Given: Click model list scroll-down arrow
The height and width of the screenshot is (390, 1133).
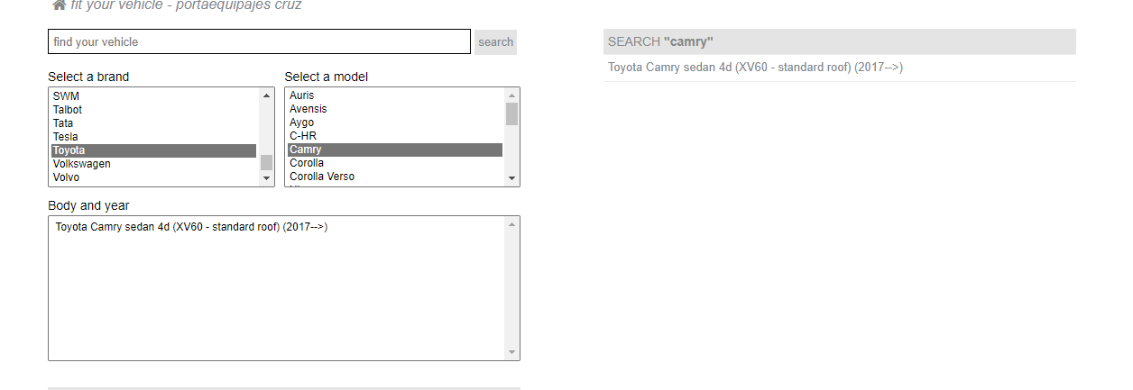Looking at the screenshot, I should point(512,178).
